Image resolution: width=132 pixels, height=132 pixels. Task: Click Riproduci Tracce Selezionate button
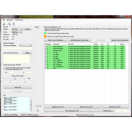pos(120,40)
